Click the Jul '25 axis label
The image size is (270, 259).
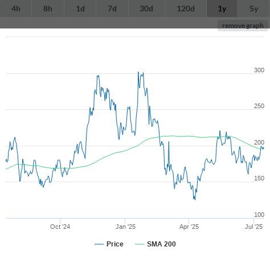[254, 227]
